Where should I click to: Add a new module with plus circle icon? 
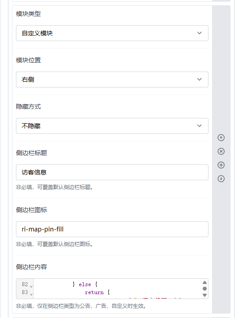pos(221,165)
